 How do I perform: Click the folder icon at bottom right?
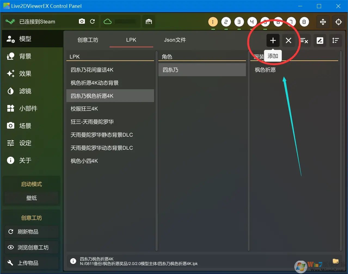[335, 261]
